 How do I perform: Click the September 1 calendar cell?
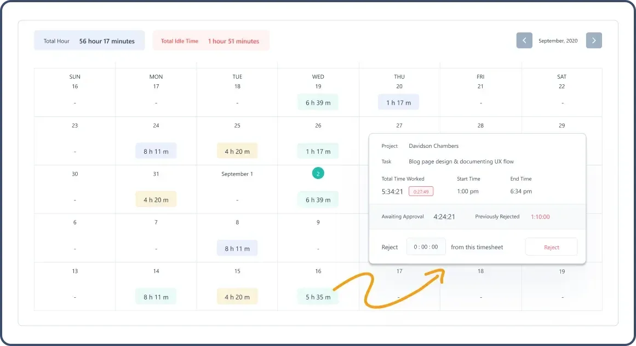tap(237, 174)
